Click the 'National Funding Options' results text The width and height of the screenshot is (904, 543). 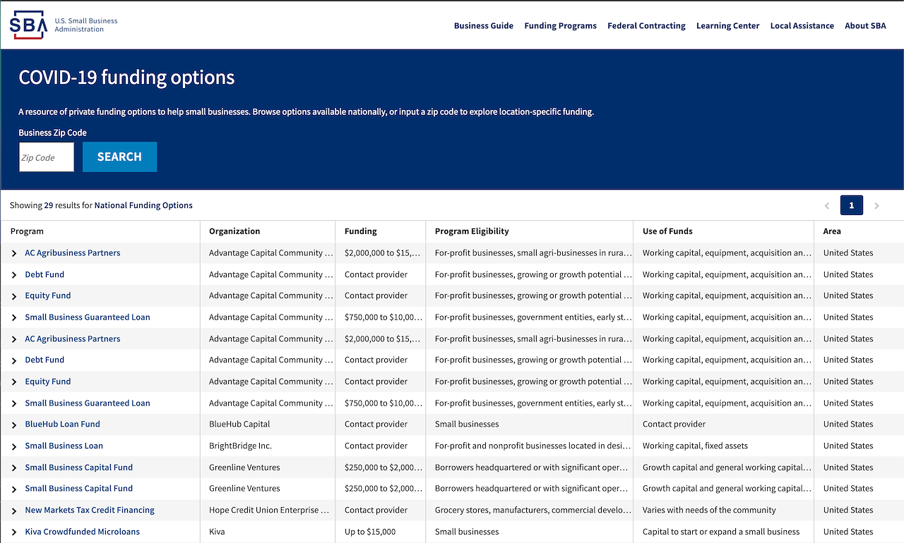(143, 205)
